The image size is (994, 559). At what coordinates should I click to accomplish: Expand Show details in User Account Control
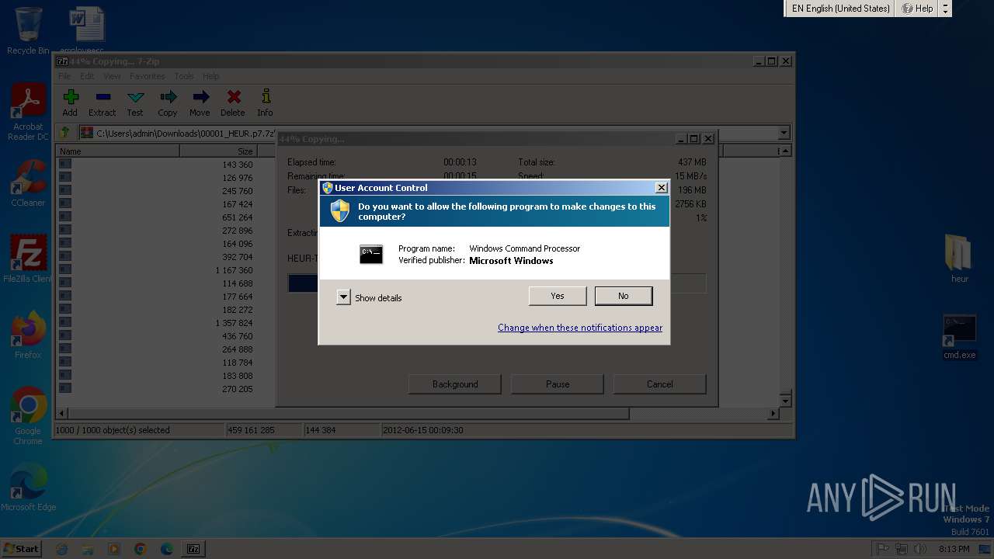click(x=344, y=297)
